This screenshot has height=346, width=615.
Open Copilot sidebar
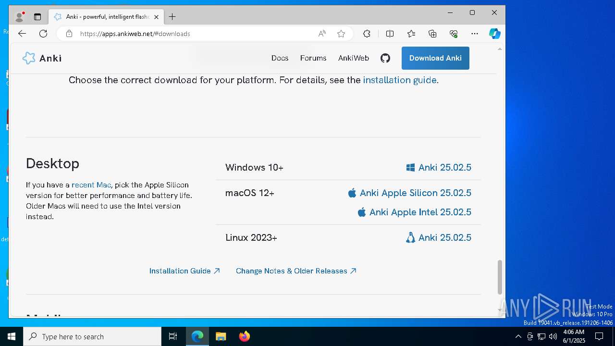(495, 34)
